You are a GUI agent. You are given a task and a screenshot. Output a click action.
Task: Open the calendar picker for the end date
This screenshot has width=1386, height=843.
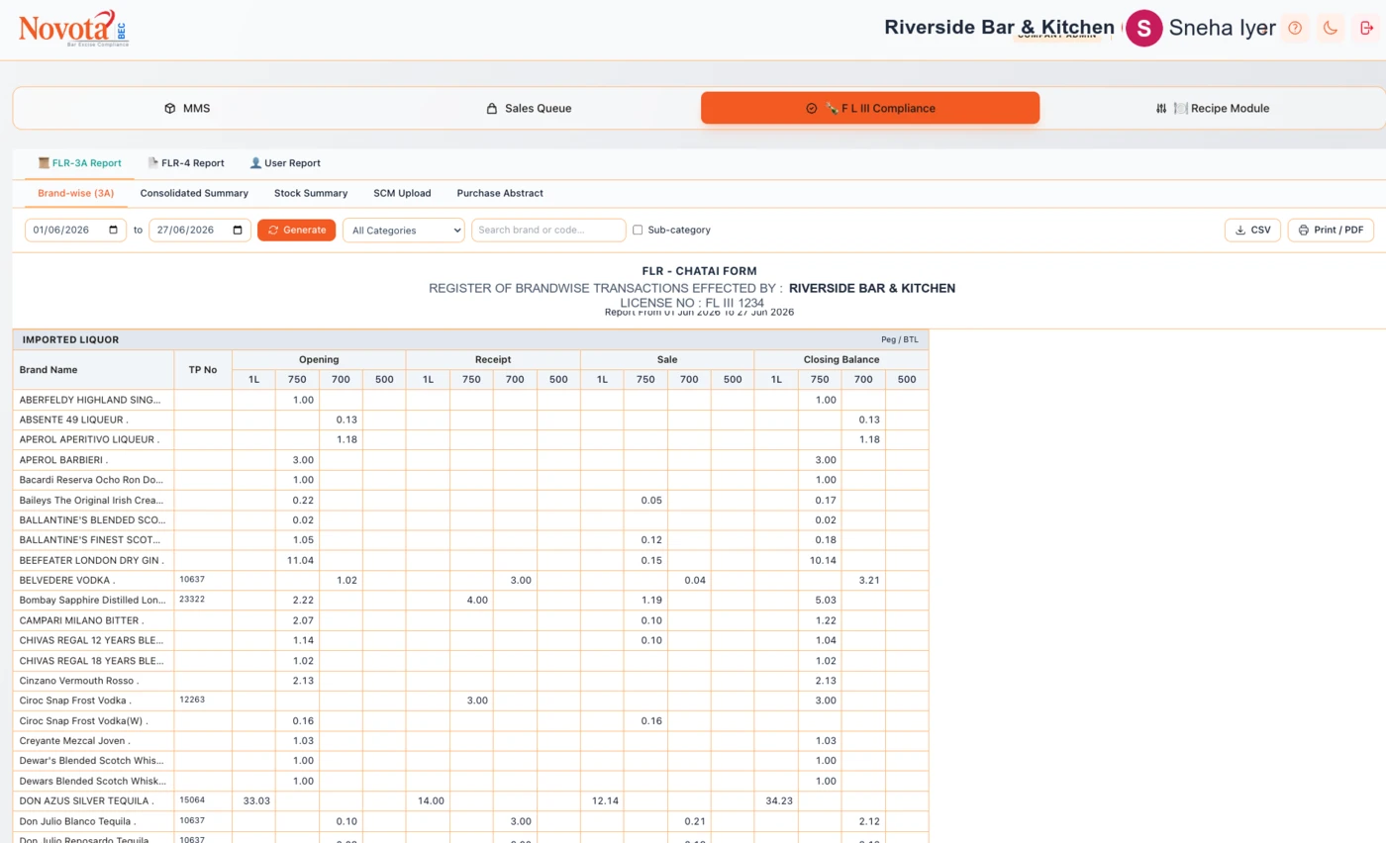point(238,231)
